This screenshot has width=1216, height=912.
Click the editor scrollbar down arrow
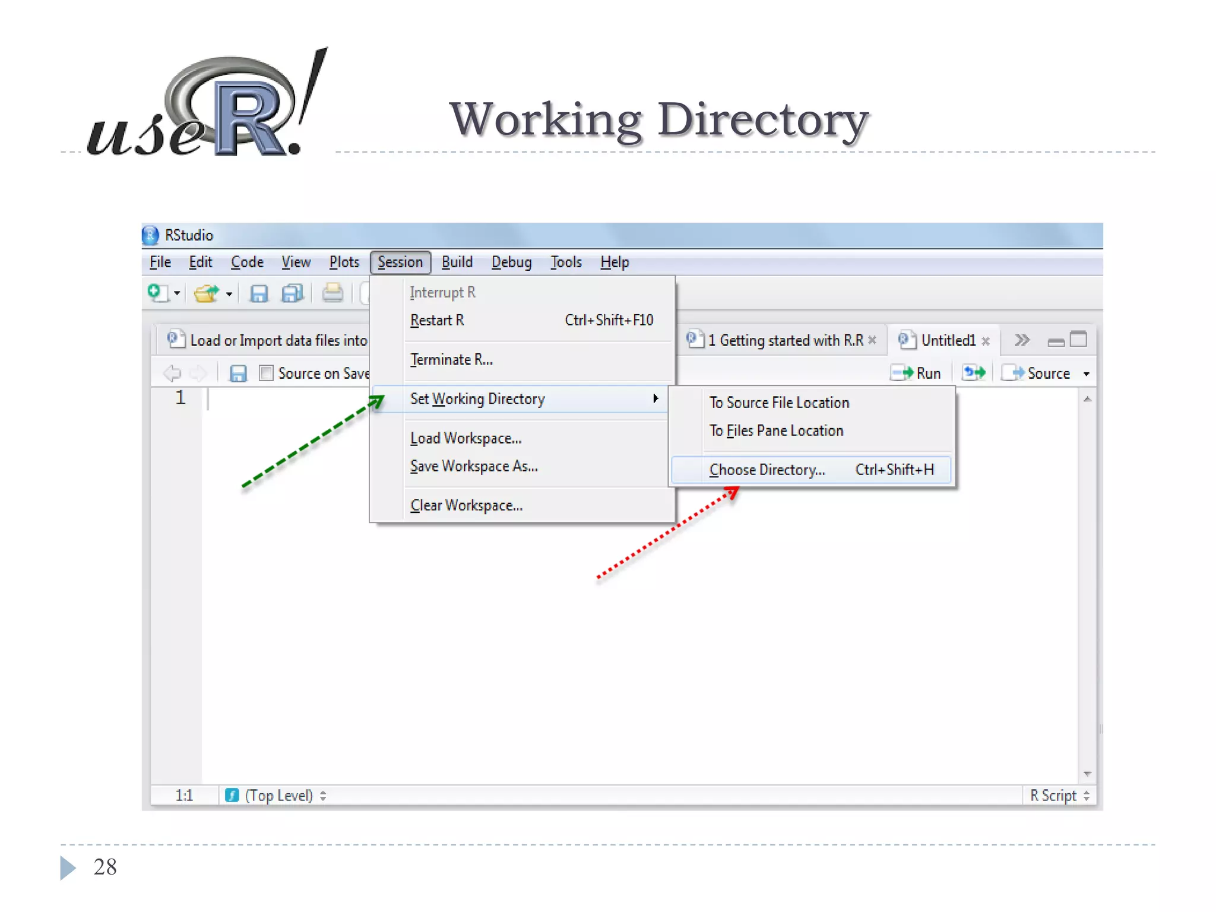[x=1087, y=774]
